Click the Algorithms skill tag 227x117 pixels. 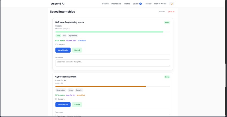click(73, 36)
